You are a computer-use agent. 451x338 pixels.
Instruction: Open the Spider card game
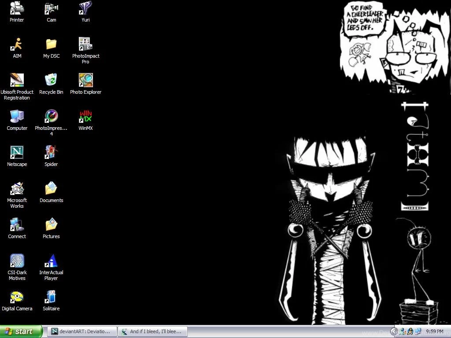coord(51,153)
